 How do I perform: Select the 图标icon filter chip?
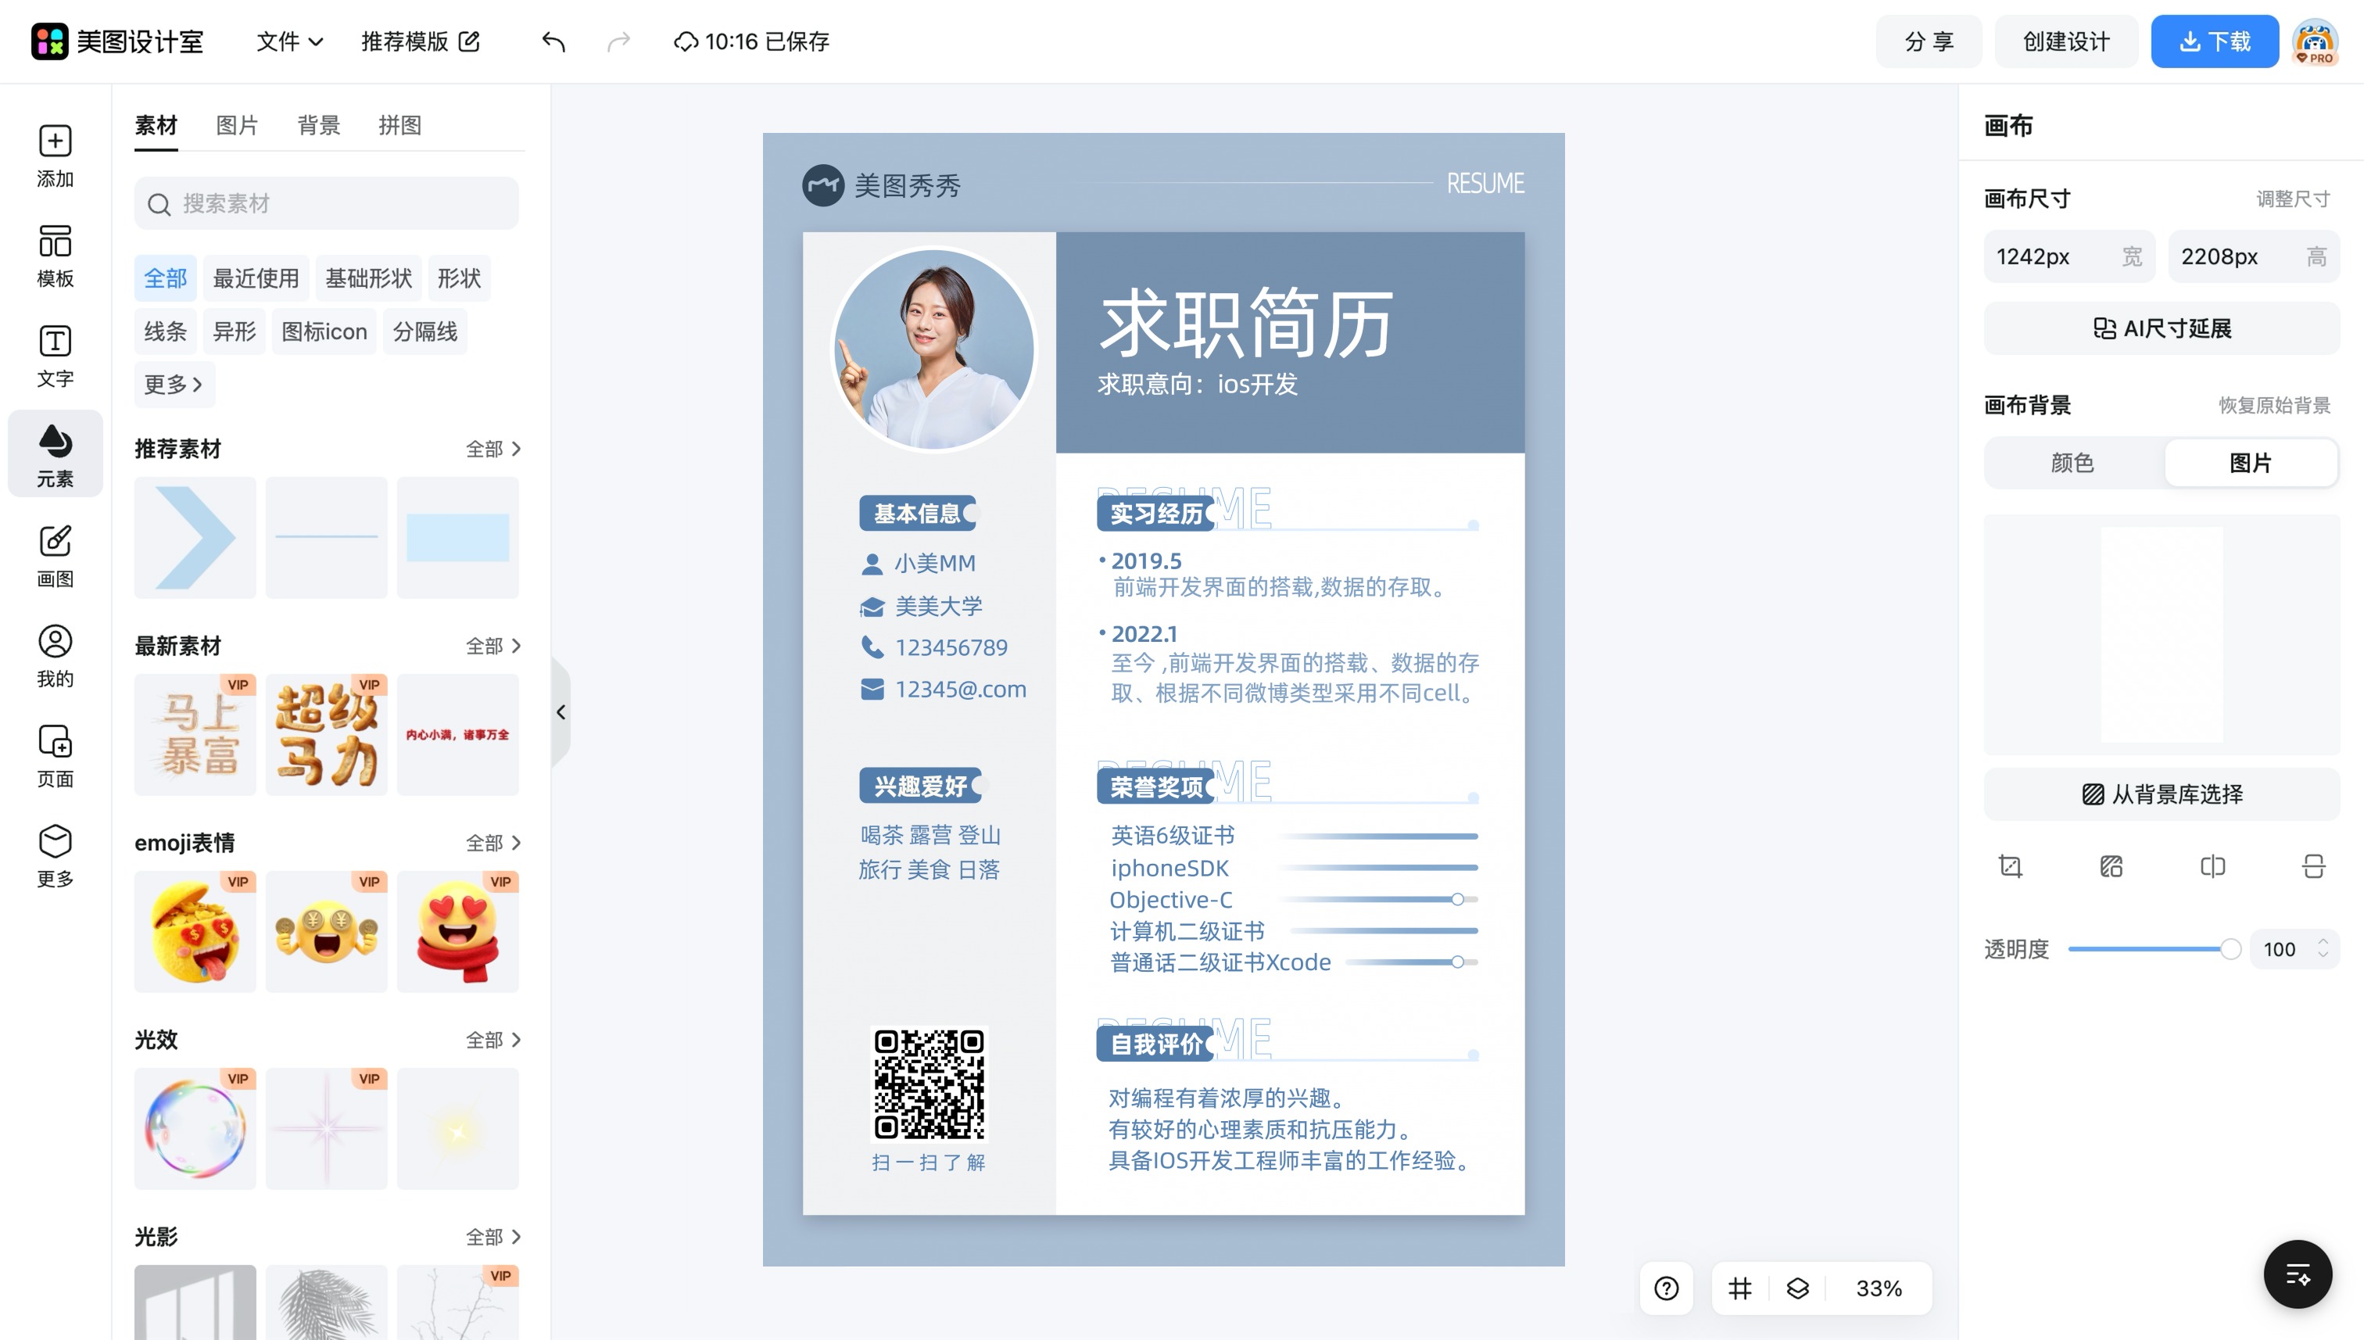click(x=324, y=331)
